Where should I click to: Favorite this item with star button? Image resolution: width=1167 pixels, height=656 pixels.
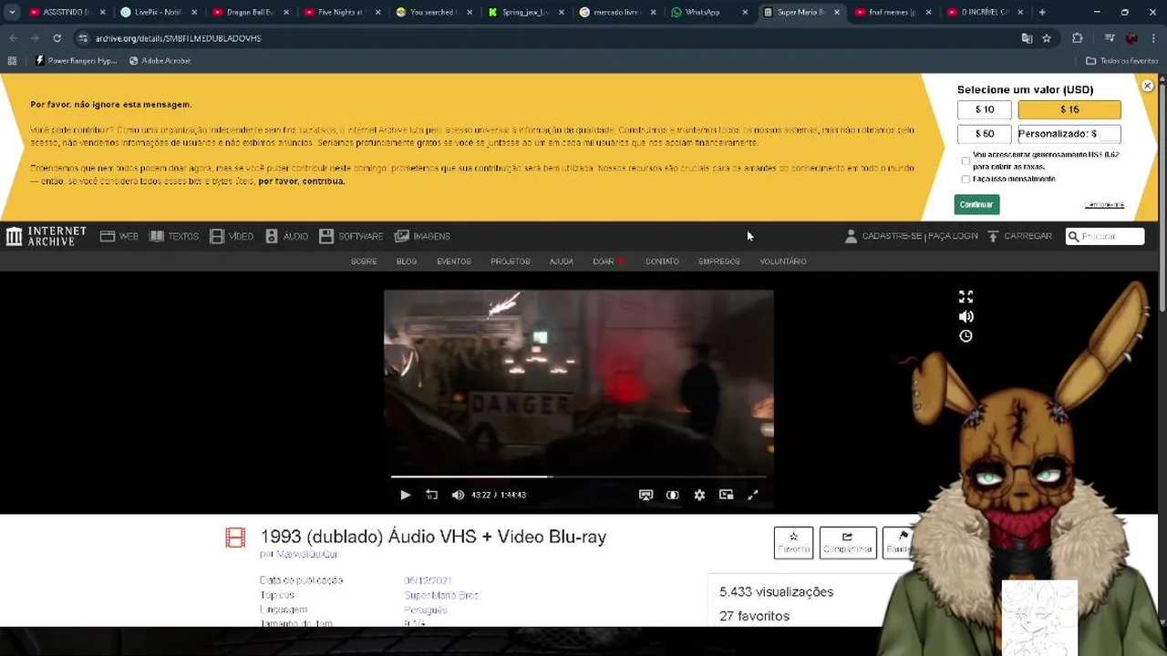[x=793, y=542]
